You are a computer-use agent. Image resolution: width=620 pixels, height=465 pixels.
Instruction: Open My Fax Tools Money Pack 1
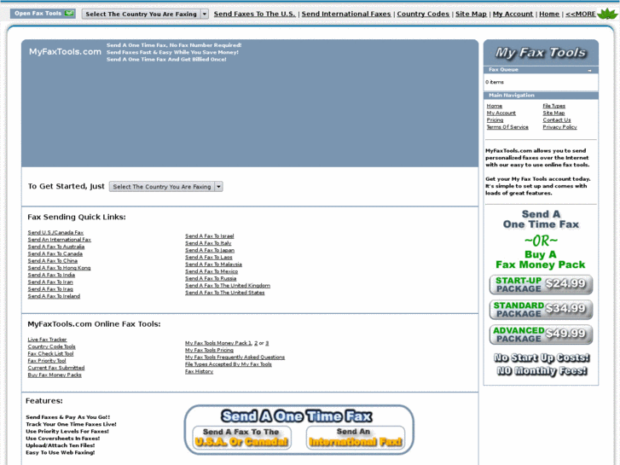pyautogui.click(x=218, y=343)
